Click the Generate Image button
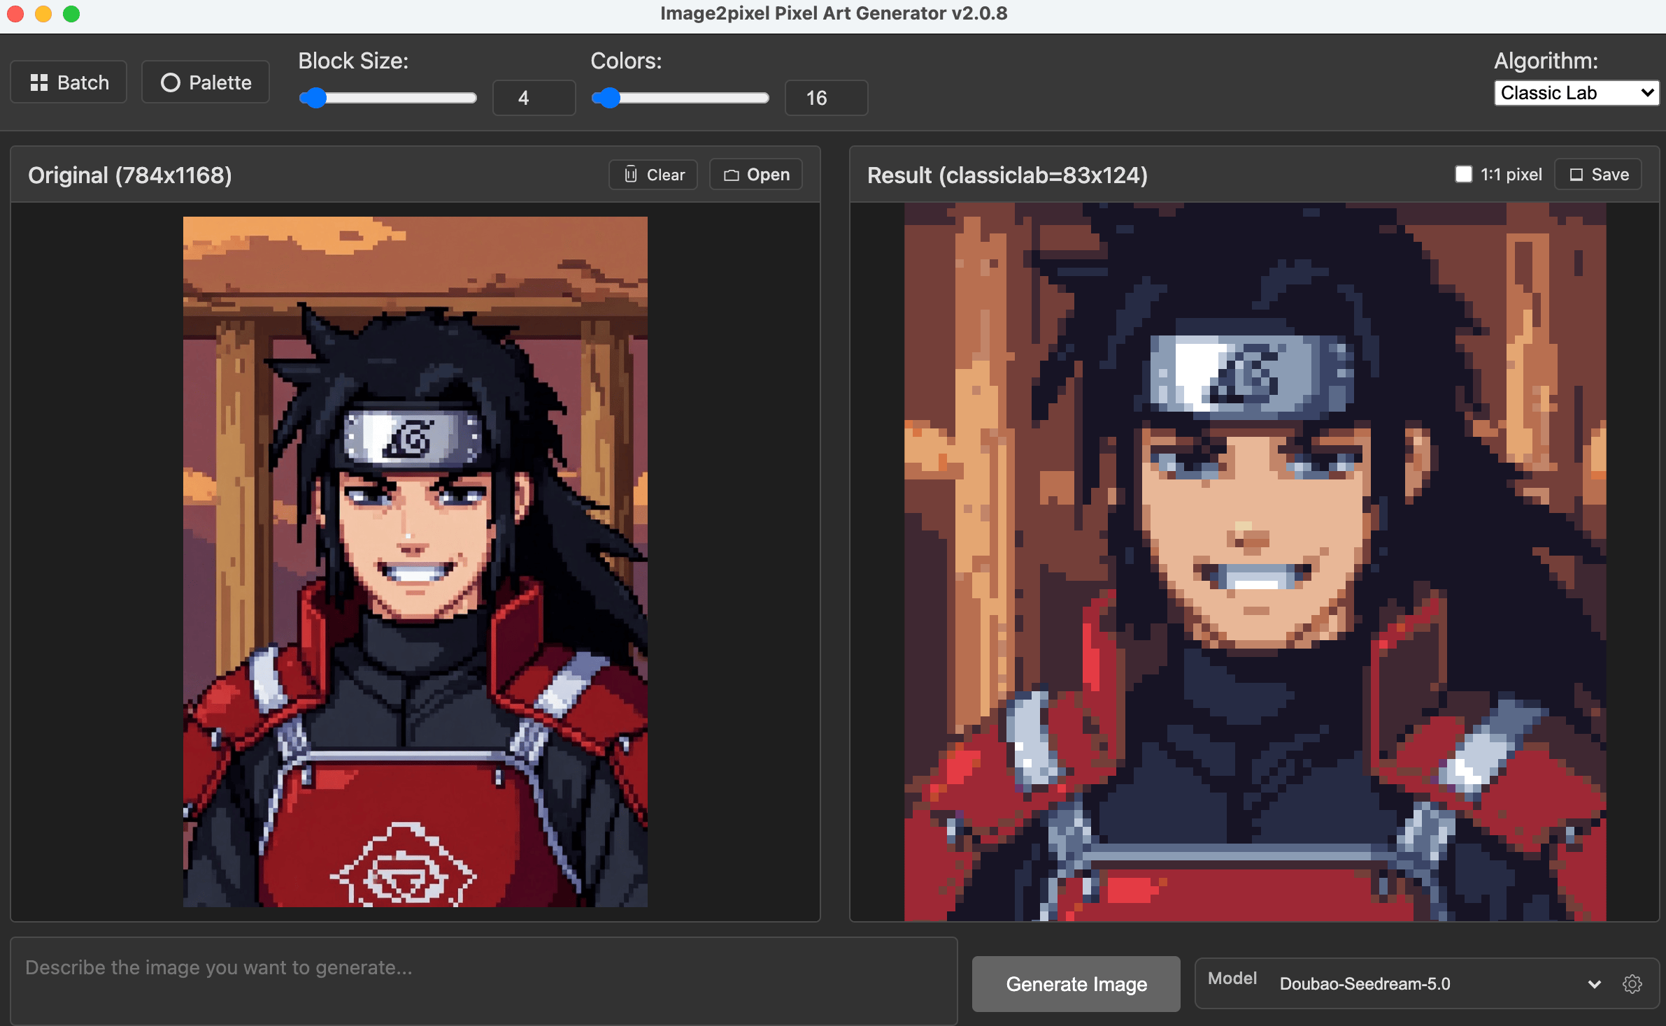Screen dimensions: 1666x1026 point(1076,984)
